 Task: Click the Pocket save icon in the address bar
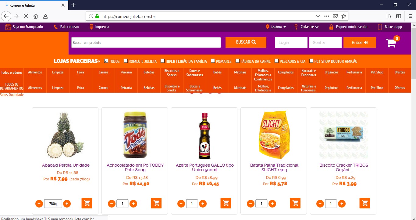click(x=335, y=16)
